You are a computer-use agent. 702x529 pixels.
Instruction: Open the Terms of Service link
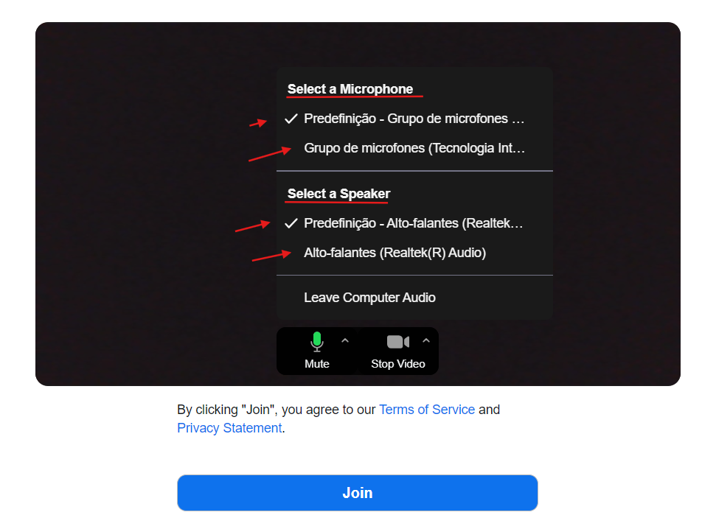pyautogui.click(x=427, y=410)
